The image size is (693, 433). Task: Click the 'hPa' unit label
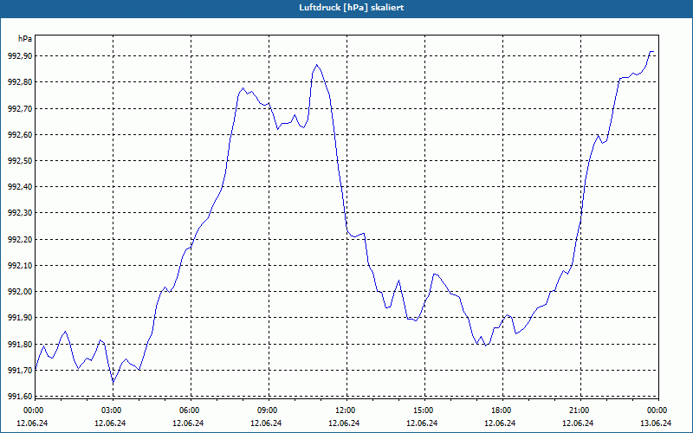[25, 39]
